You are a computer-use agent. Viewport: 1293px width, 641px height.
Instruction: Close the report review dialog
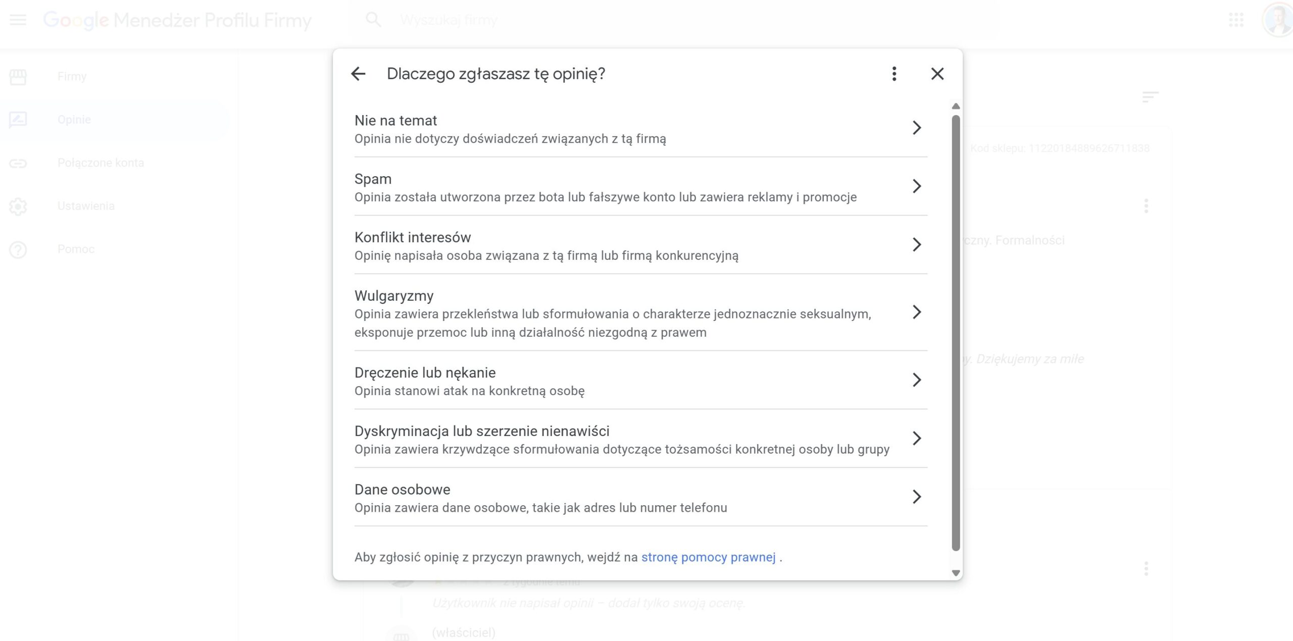937,74
